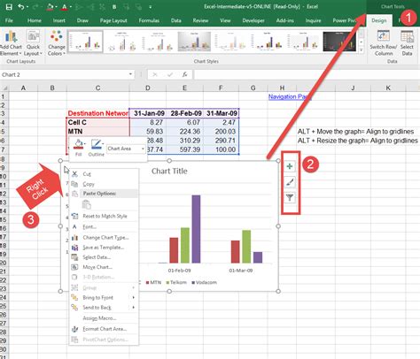This screenshot has width=420, height=359.
Task: Switch to the Developer tab
Action: 253,20
